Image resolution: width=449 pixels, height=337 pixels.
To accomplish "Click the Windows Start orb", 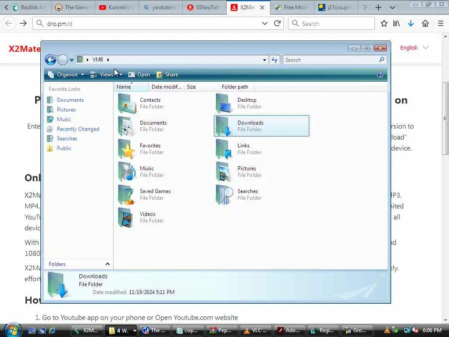I will tap(12, 330).
